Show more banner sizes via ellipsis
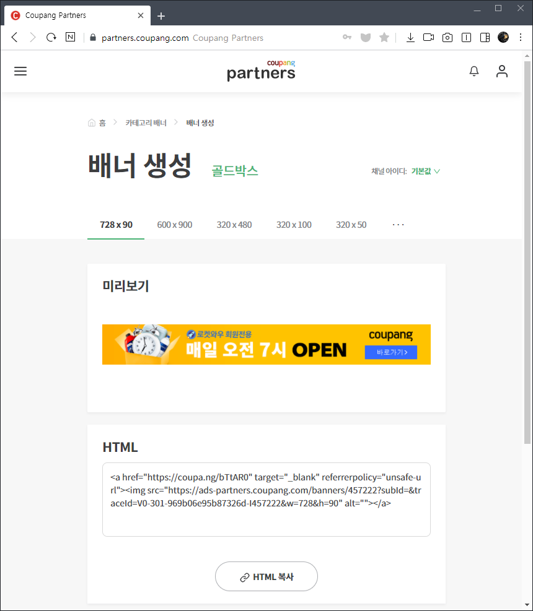Screen dimensions: 533x611 (x=398, y=225)
